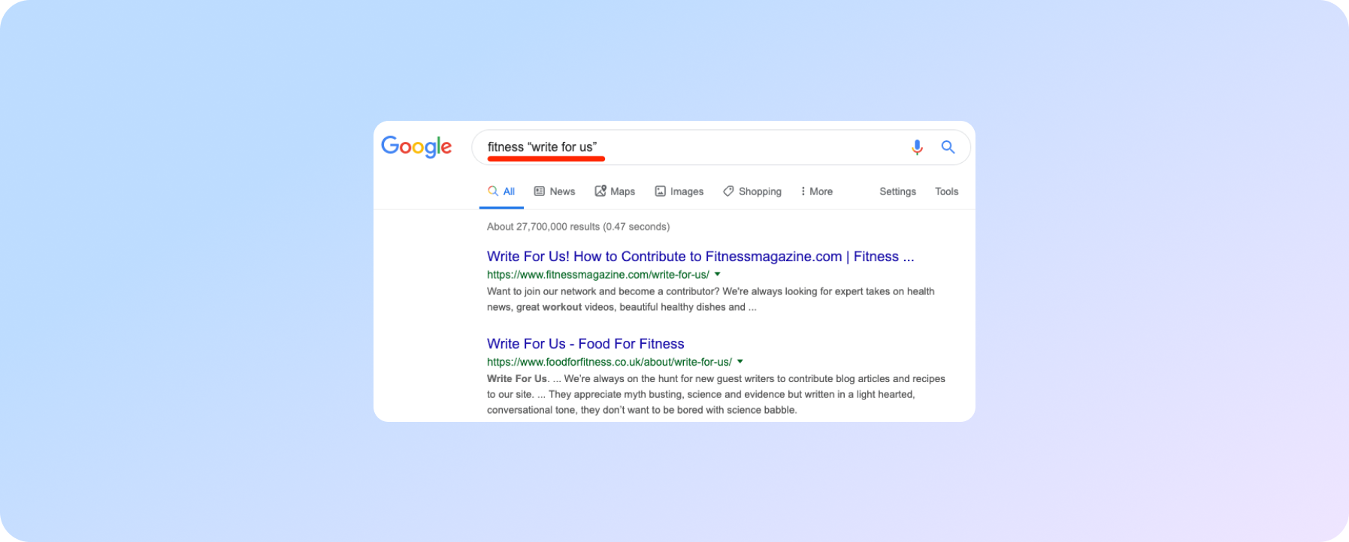Click the three-dot More icon
This screenshot has width=1349, height=542.
[x=803, y=191]
